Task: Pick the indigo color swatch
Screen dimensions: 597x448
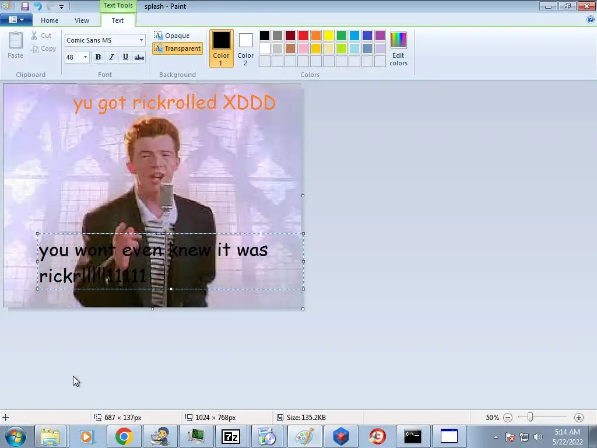Action: coord(367,36)
